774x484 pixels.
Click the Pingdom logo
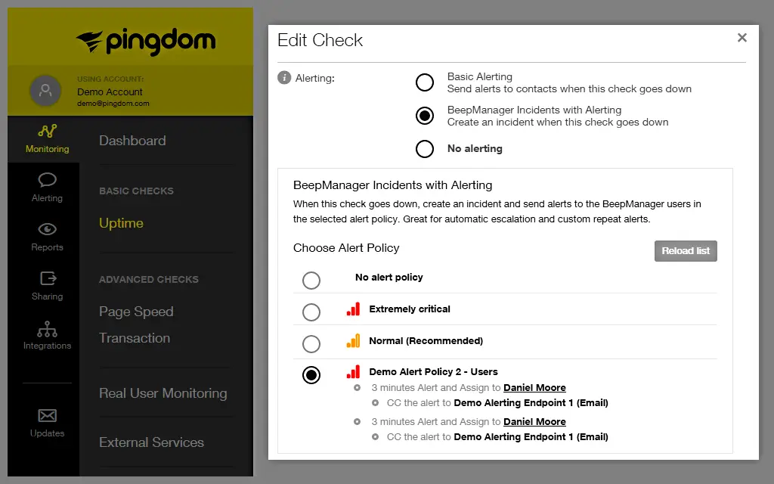click(x=146, y=41)
